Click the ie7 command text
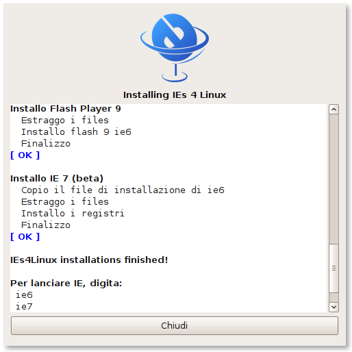This screenshot has width=352, height=352. pyautogui.click(x=24, y=307)
